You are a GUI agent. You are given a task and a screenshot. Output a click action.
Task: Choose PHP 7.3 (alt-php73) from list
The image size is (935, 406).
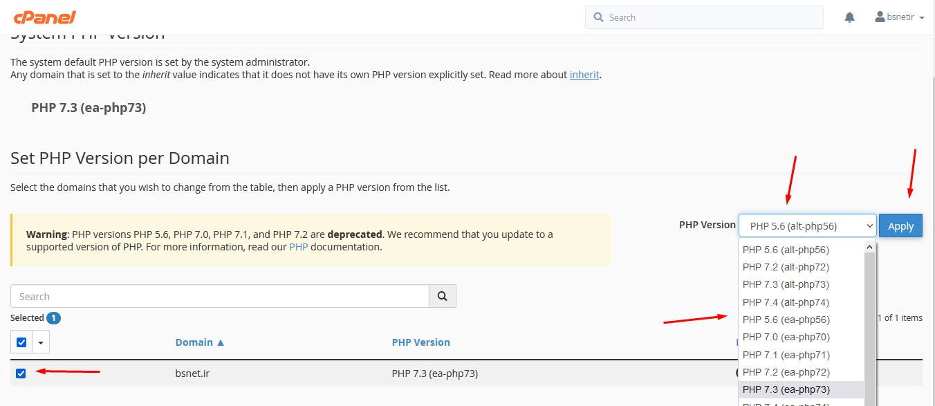click(802, 284)
